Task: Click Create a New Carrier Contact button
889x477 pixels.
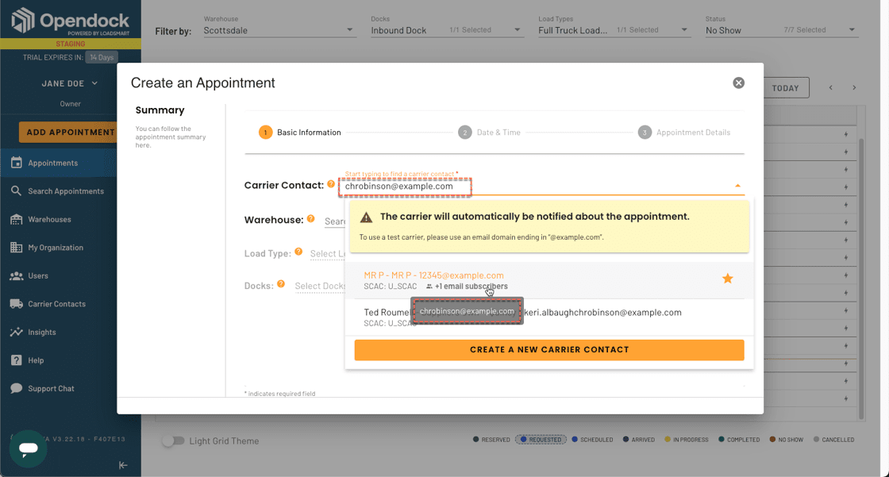Action: point(548,350)
